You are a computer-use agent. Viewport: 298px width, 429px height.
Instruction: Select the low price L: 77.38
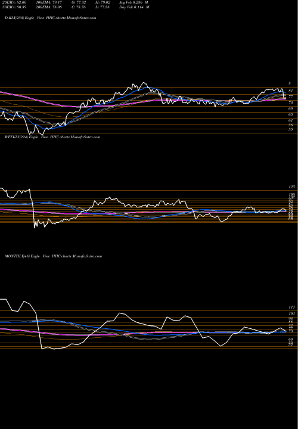coord(103,7)
